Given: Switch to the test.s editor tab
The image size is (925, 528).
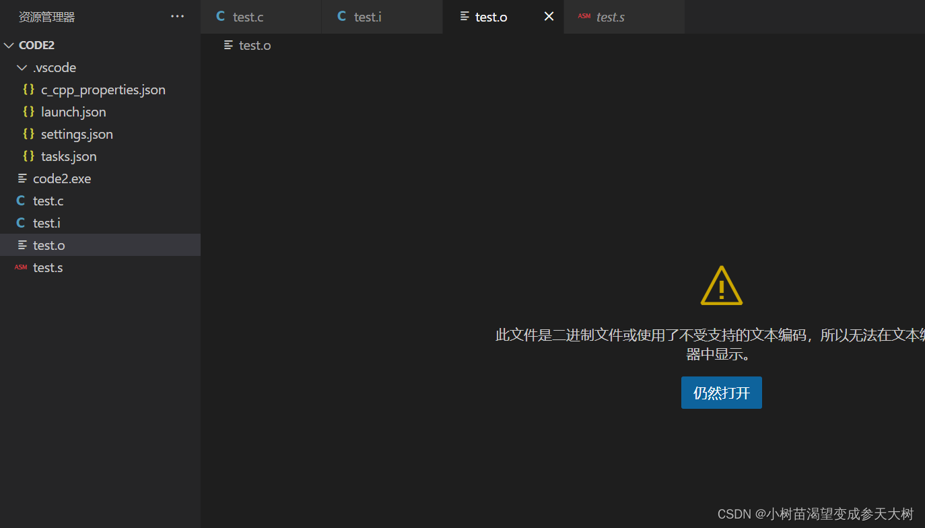Looking at the screenshot, I should click(x=625, y=17).
